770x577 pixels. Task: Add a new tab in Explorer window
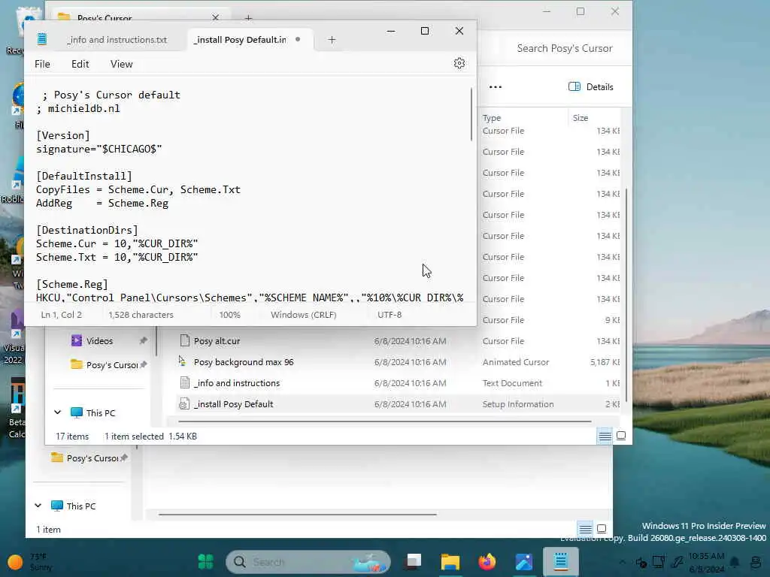[x=248, y=18]
